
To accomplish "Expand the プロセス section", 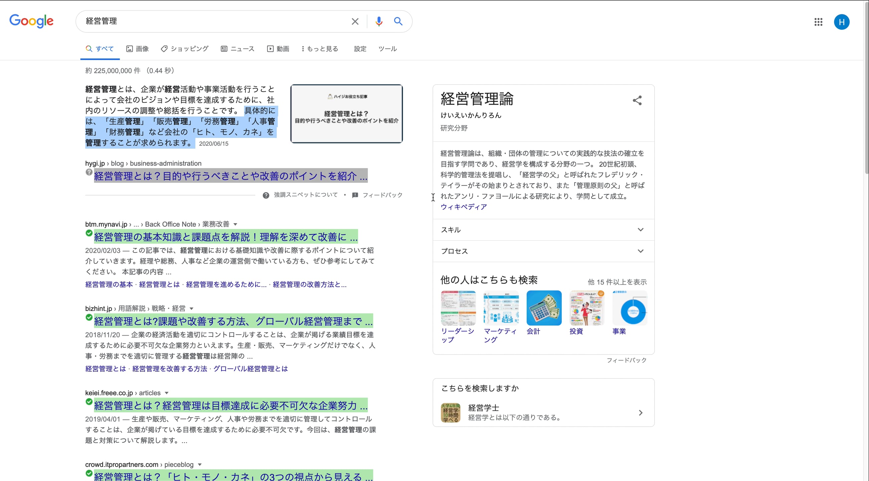I will point(641,251).
